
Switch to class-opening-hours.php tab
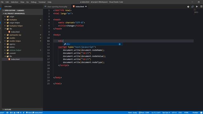(57, 6)
